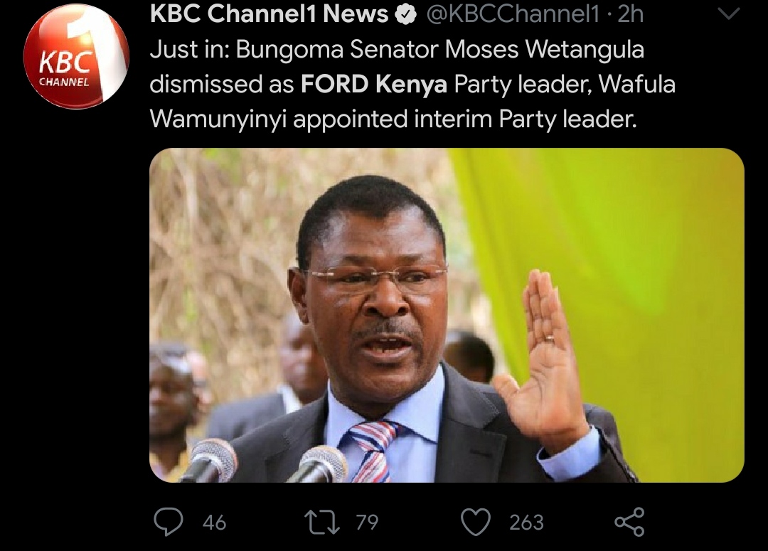Open the @KBCChannel1 handle link
The width and height of the screenshot is (768, 551).
(x=513, y=15)
